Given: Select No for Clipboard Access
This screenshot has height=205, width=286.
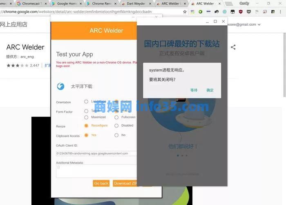Looking at the screenshot, I should pos(116,135).
